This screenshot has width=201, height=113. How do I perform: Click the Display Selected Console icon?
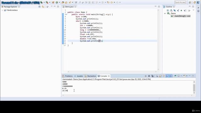179,76
